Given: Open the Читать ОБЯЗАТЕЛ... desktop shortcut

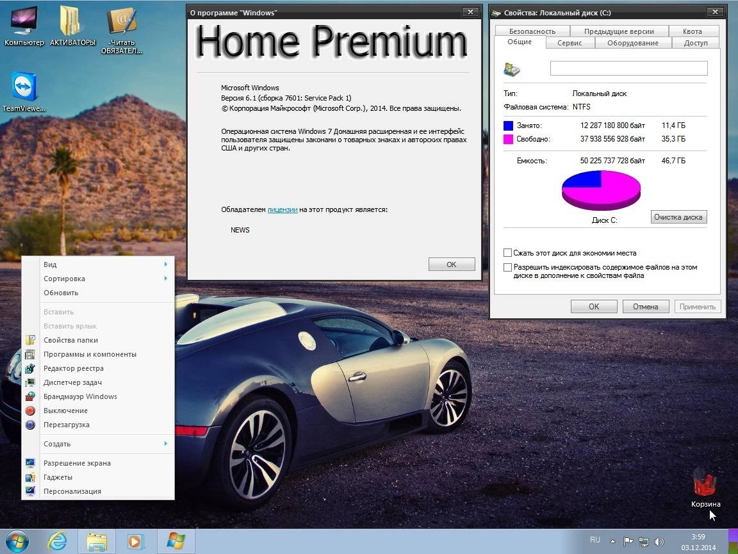Looking at the screenshot, I should point(122,29).
